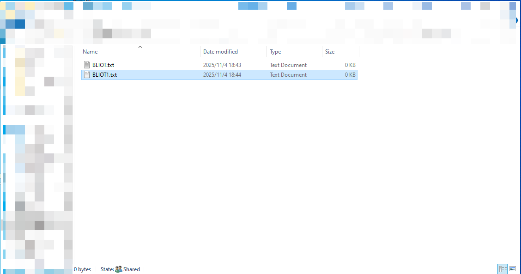The image size is (521, 274).
Task: Click the sort arrow above the Name column
Action: coord(140,47)
